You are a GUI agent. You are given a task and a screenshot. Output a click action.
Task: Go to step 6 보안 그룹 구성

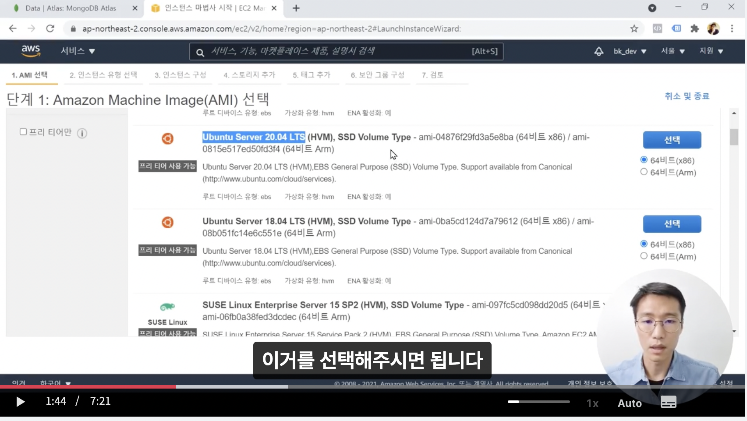point(378,75)
